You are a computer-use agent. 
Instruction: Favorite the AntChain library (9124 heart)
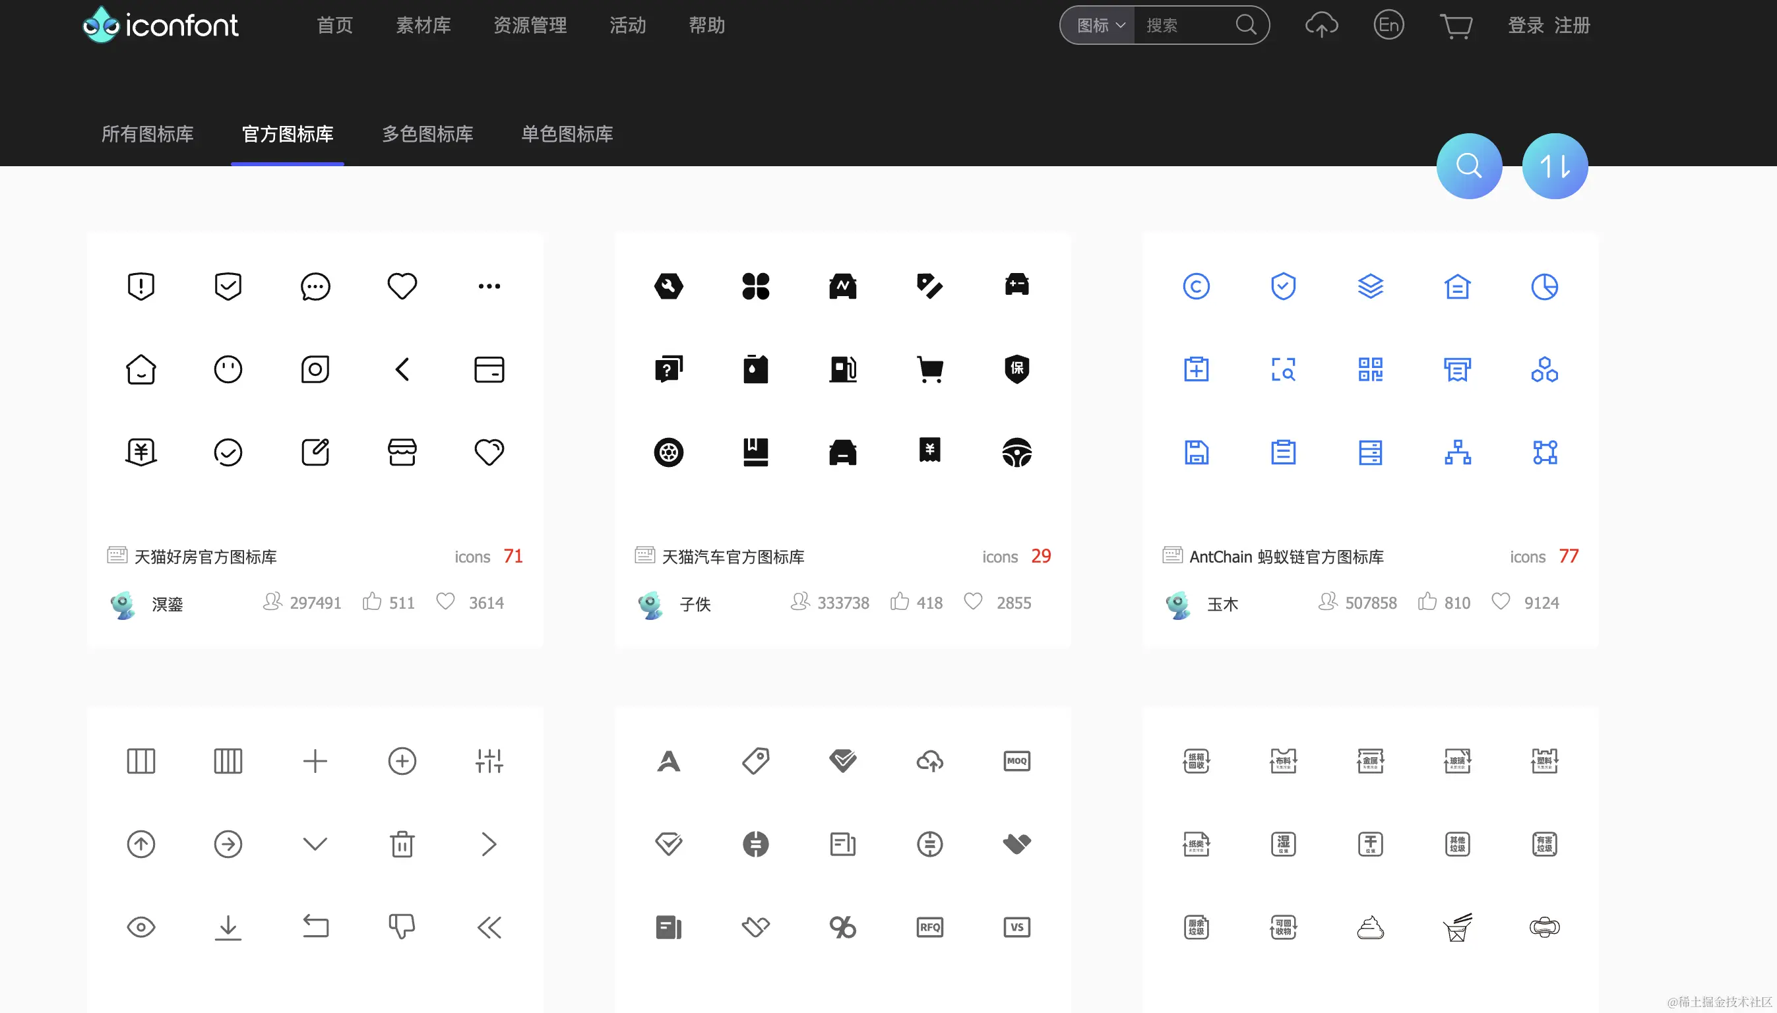[x=1501, y=602]
